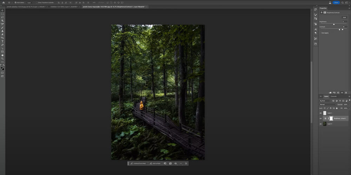Open the Opacity dropdown arrow
351x175 pixels.
click(349, 105)
